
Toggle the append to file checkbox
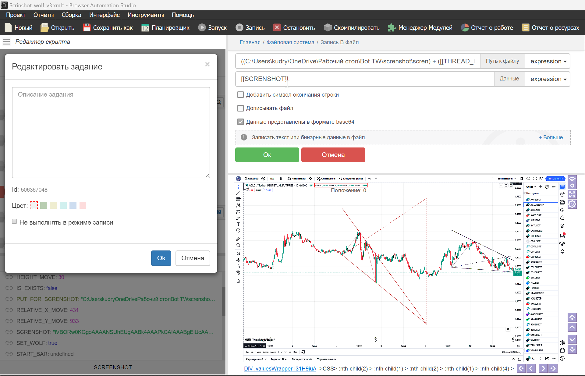240,108
